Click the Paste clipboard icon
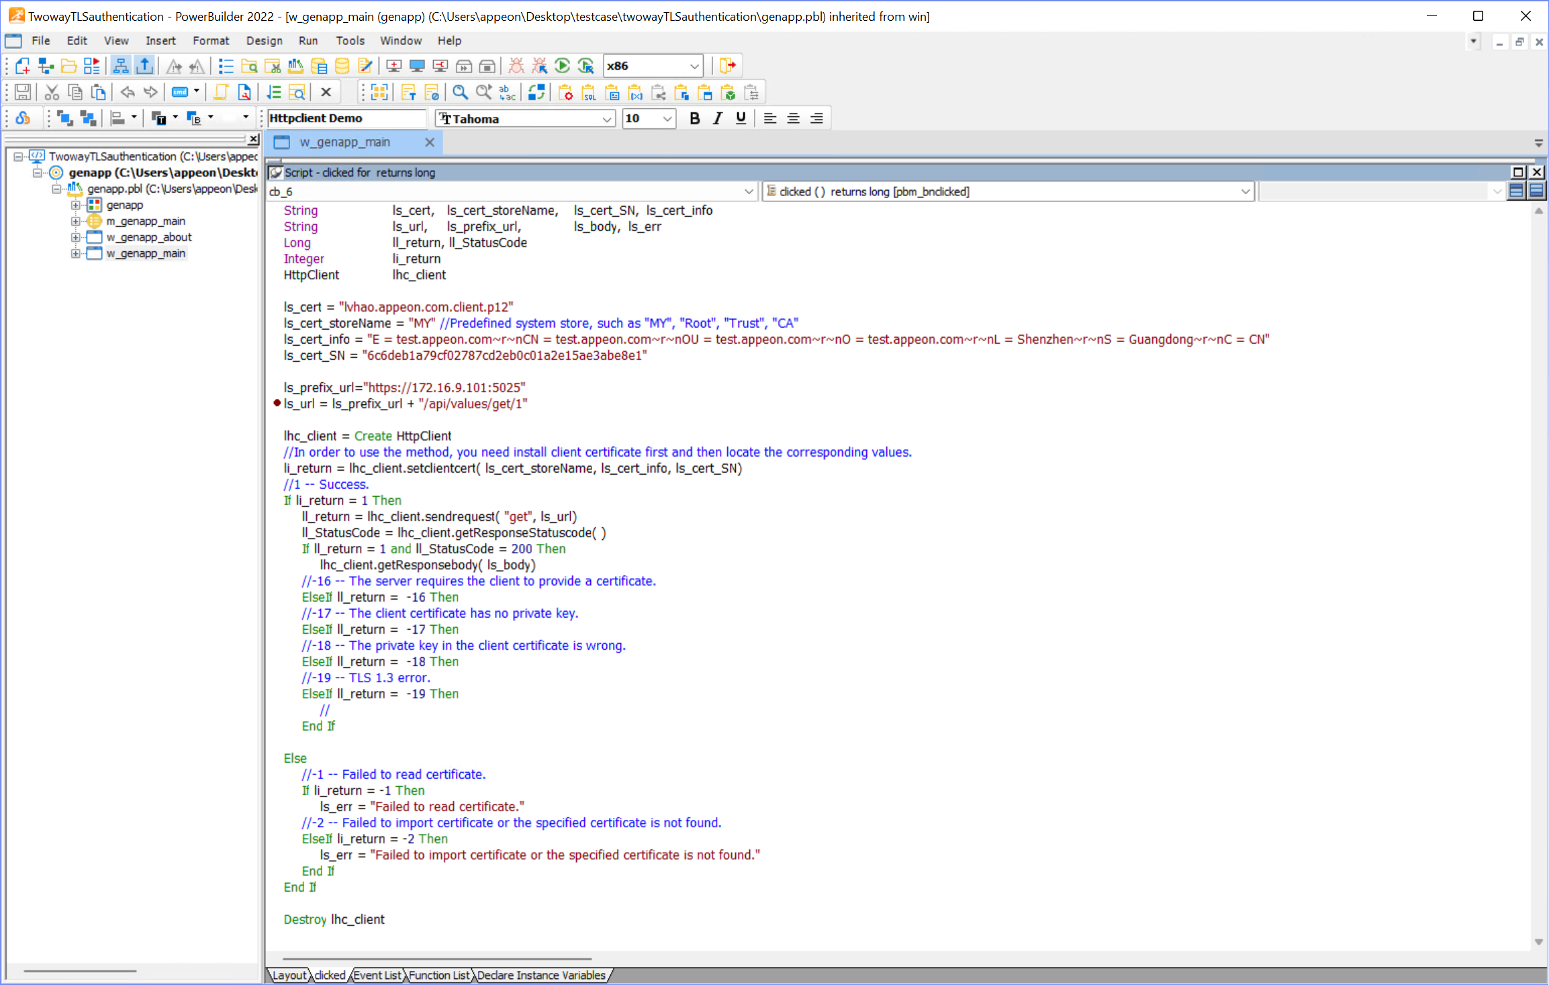Screen dimensions: 1549x985 [99, 93]
